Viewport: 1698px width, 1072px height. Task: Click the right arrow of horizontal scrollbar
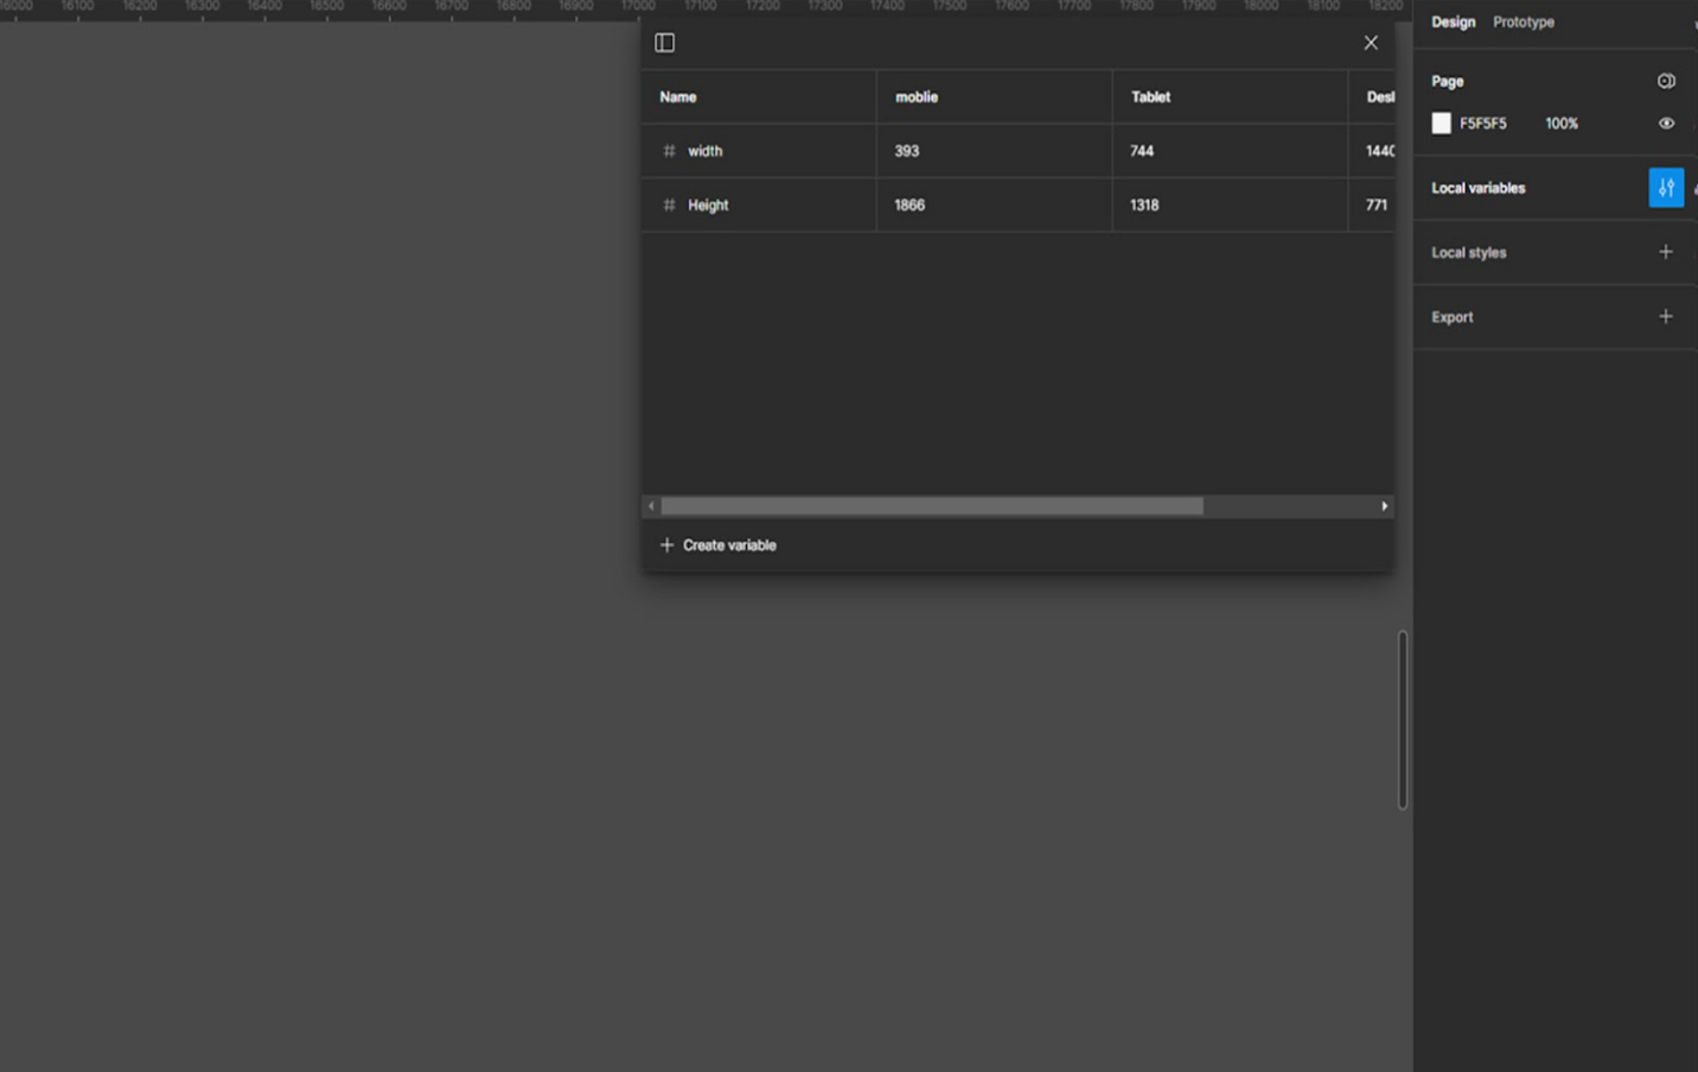1384,507
